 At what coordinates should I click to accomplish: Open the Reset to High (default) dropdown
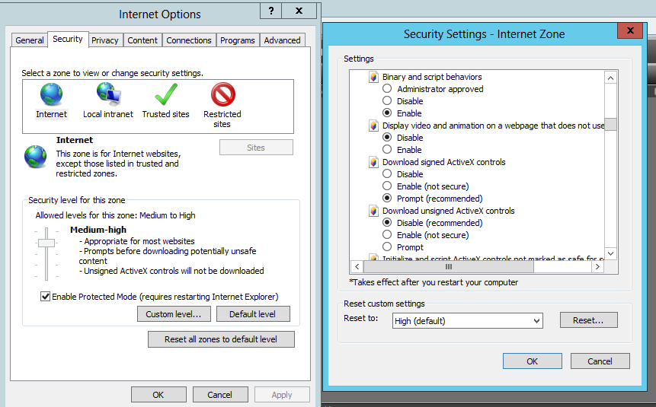(x=467, y=321)
